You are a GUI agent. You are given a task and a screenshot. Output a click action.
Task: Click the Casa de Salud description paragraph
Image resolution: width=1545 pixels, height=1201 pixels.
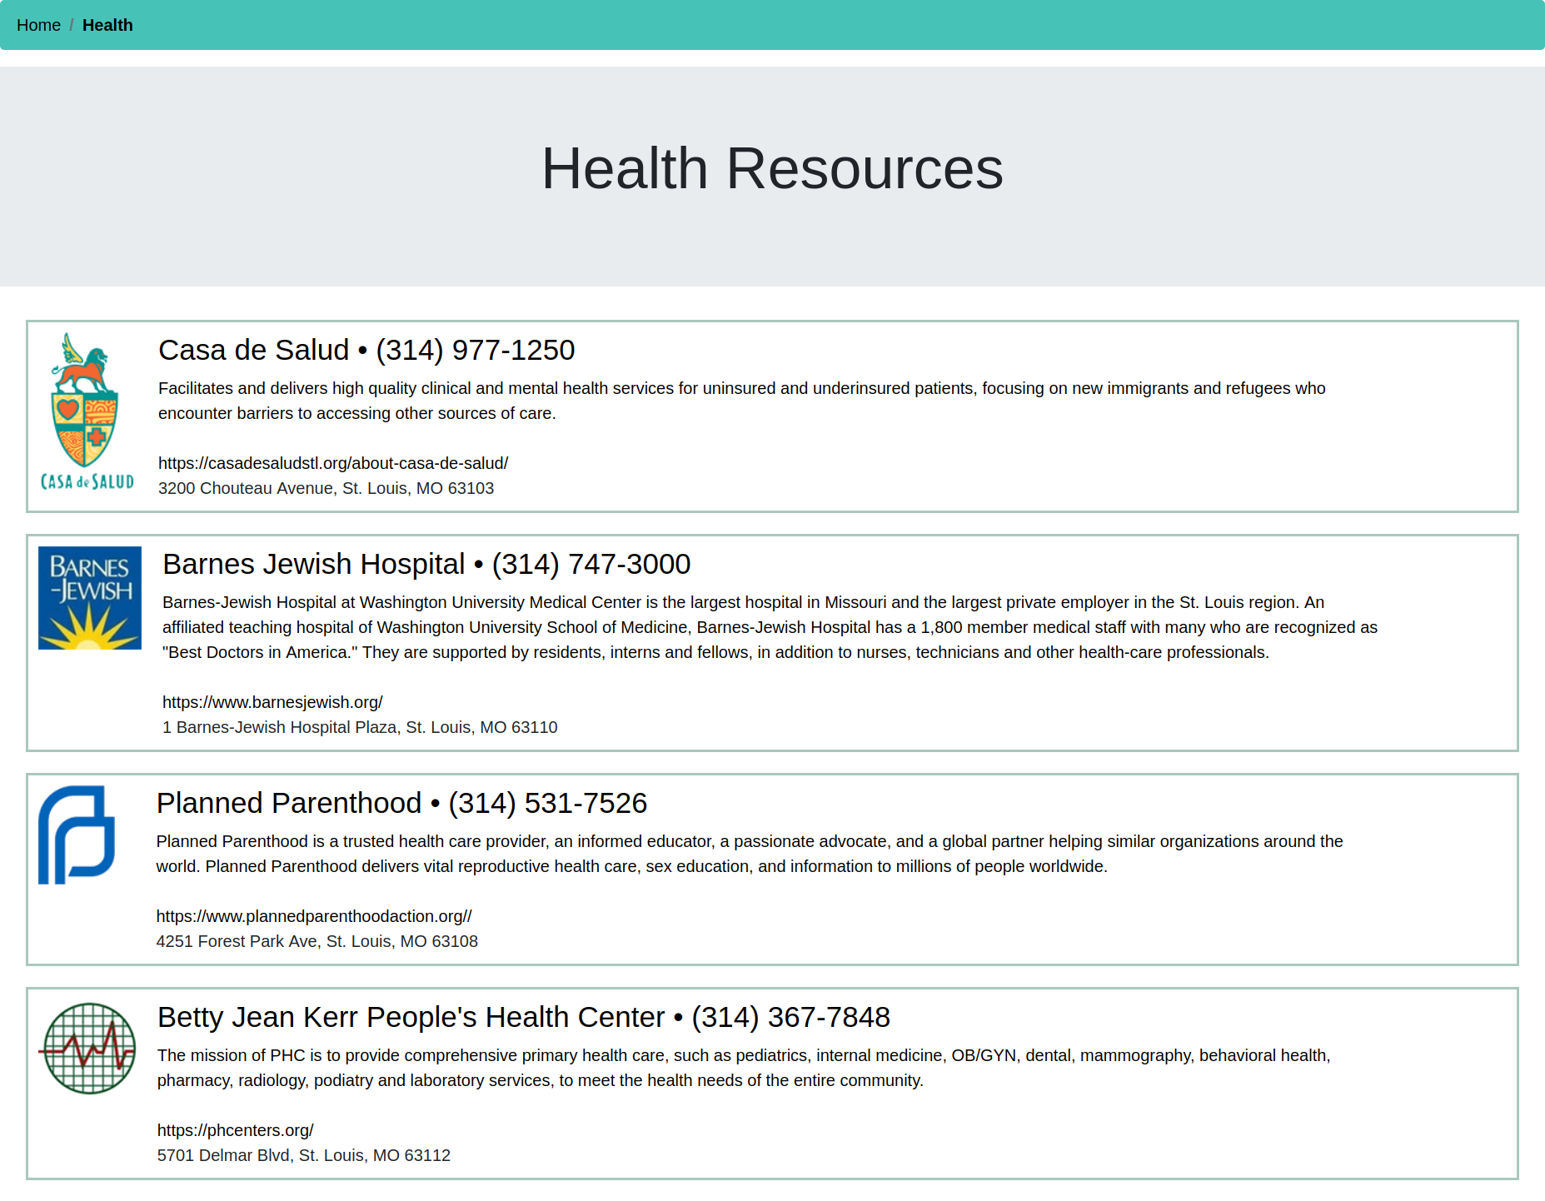coord(742,401)
